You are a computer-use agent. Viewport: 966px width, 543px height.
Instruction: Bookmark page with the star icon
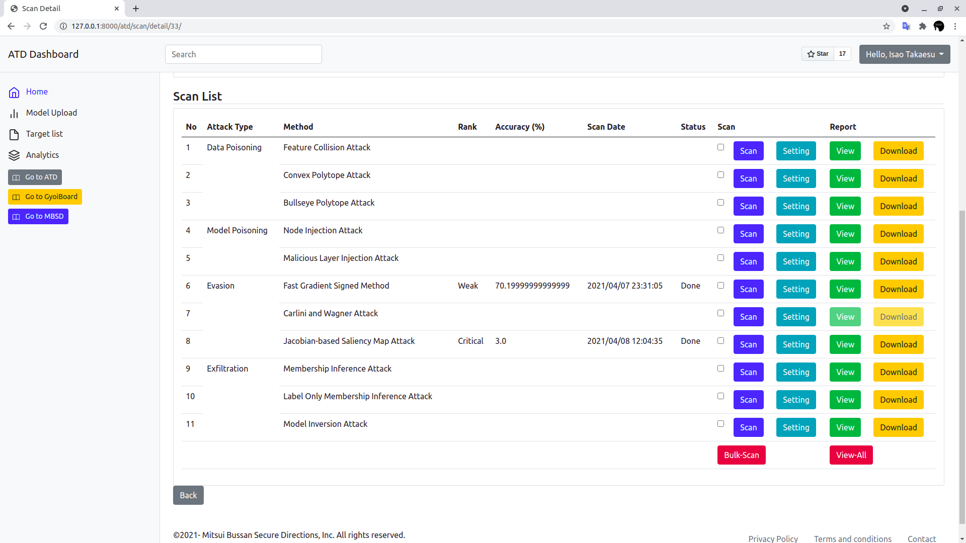pos(887,26)
